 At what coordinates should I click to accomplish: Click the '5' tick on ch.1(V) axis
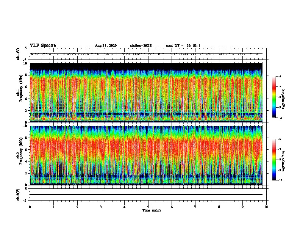(x=26, y=48)
